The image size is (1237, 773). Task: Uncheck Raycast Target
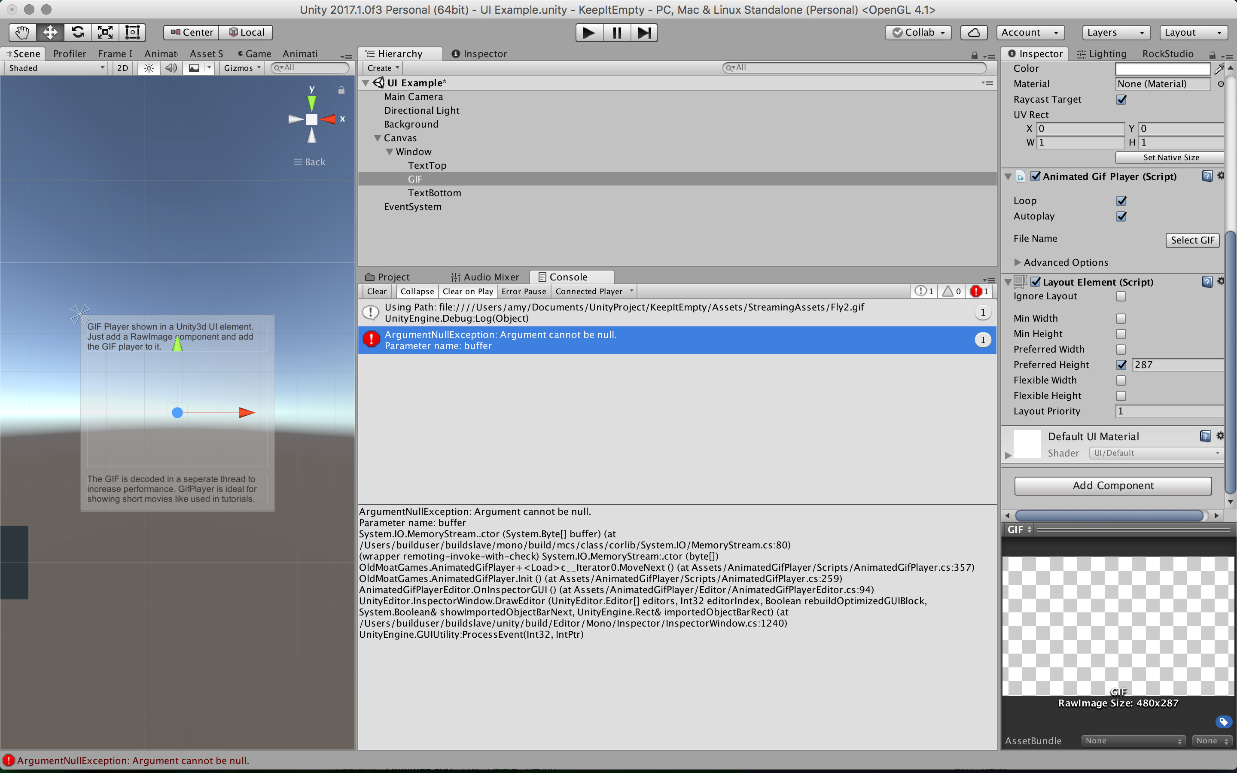click(x=1121, y=100)
